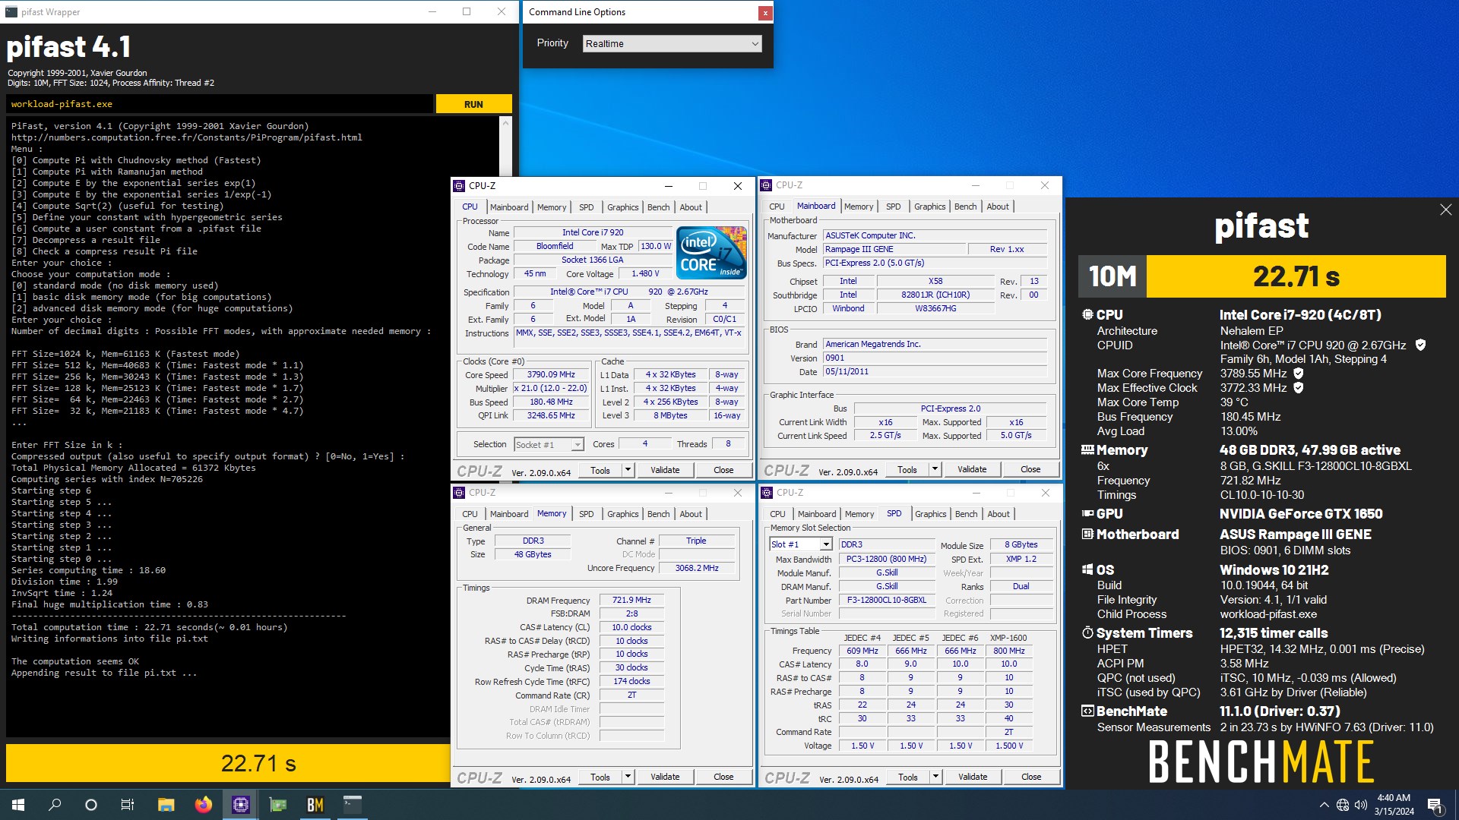
Task: Open Graphics tab in Mainboard window
Action: (929, 207)
